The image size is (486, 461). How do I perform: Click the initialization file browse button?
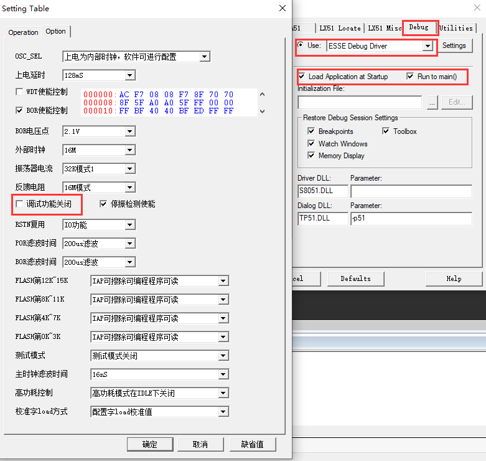[432, 102]
